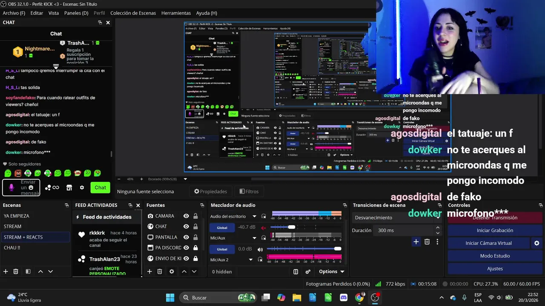Open source properties gear in Fuentes panel
545x306 pixels.
point(172,272)
